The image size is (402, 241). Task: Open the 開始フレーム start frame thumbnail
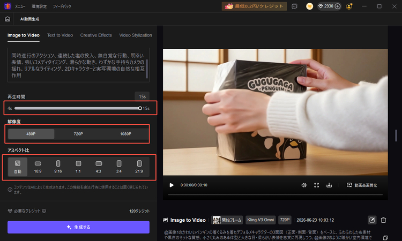[227, 220]
